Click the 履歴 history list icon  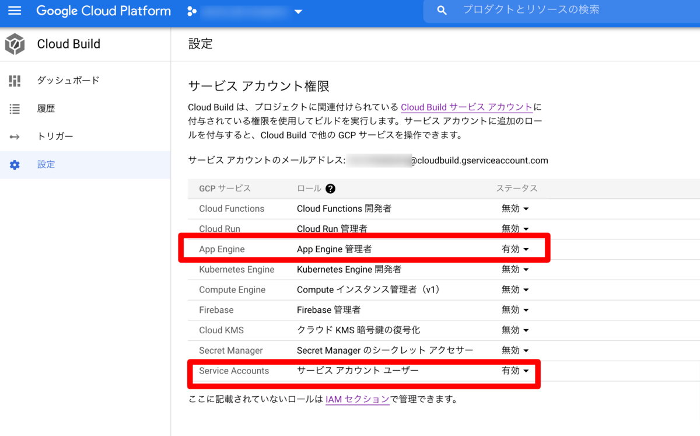(x=15, y=109)
